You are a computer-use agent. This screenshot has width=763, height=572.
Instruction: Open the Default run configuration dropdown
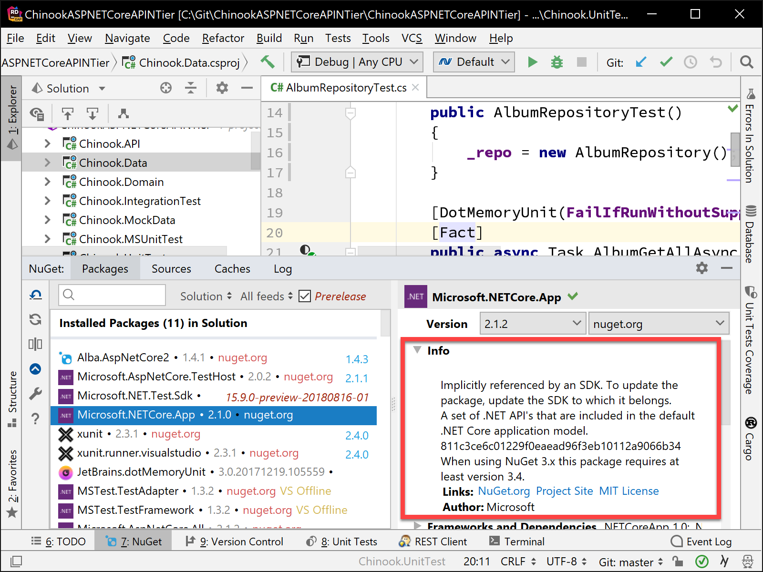coord(474,62)
